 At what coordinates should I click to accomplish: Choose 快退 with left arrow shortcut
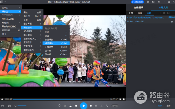click(x=56, y=36)
